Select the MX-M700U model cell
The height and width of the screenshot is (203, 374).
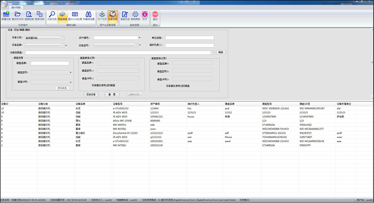120,145
